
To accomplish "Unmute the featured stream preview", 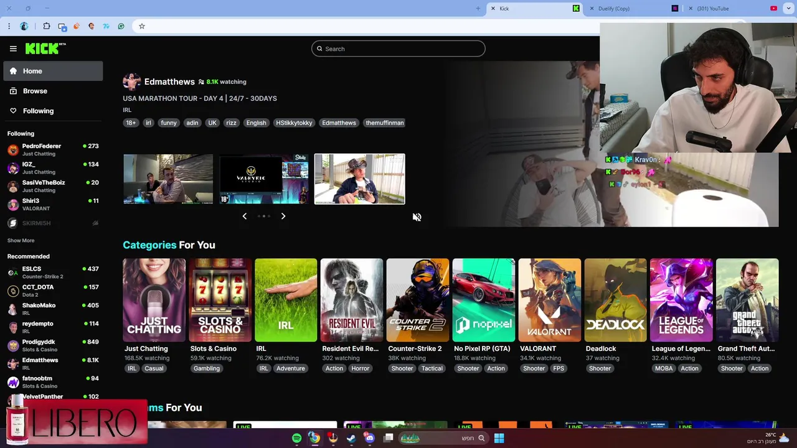I will tap(417, 217).
